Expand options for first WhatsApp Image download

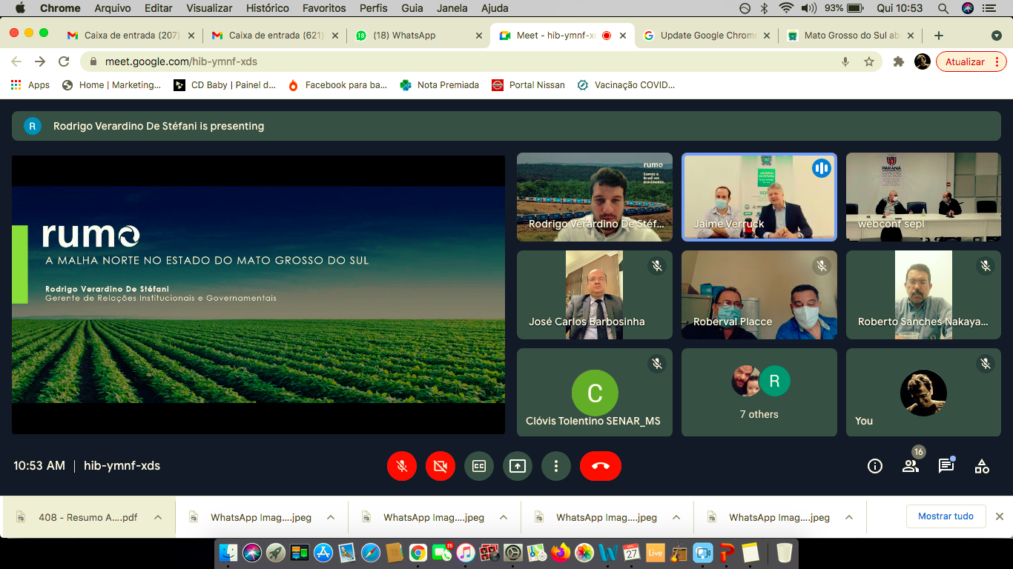coord(331,517)
